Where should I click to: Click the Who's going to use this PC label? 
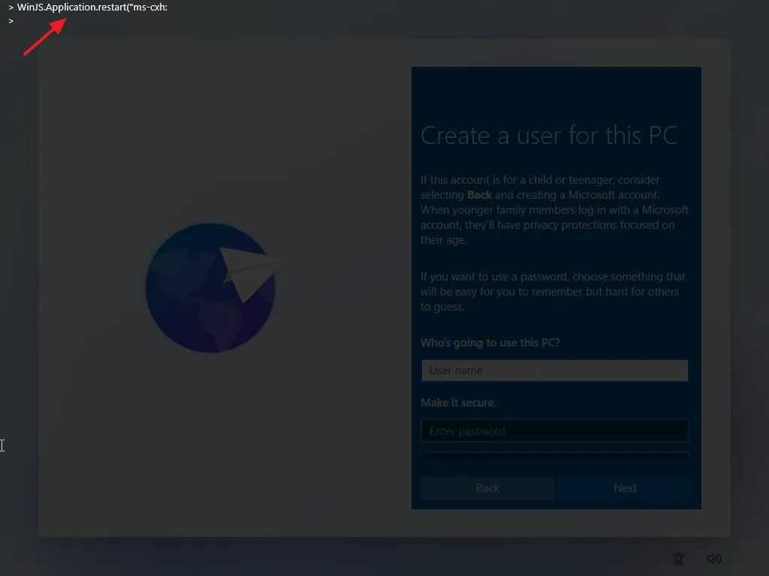pos(490,342)
